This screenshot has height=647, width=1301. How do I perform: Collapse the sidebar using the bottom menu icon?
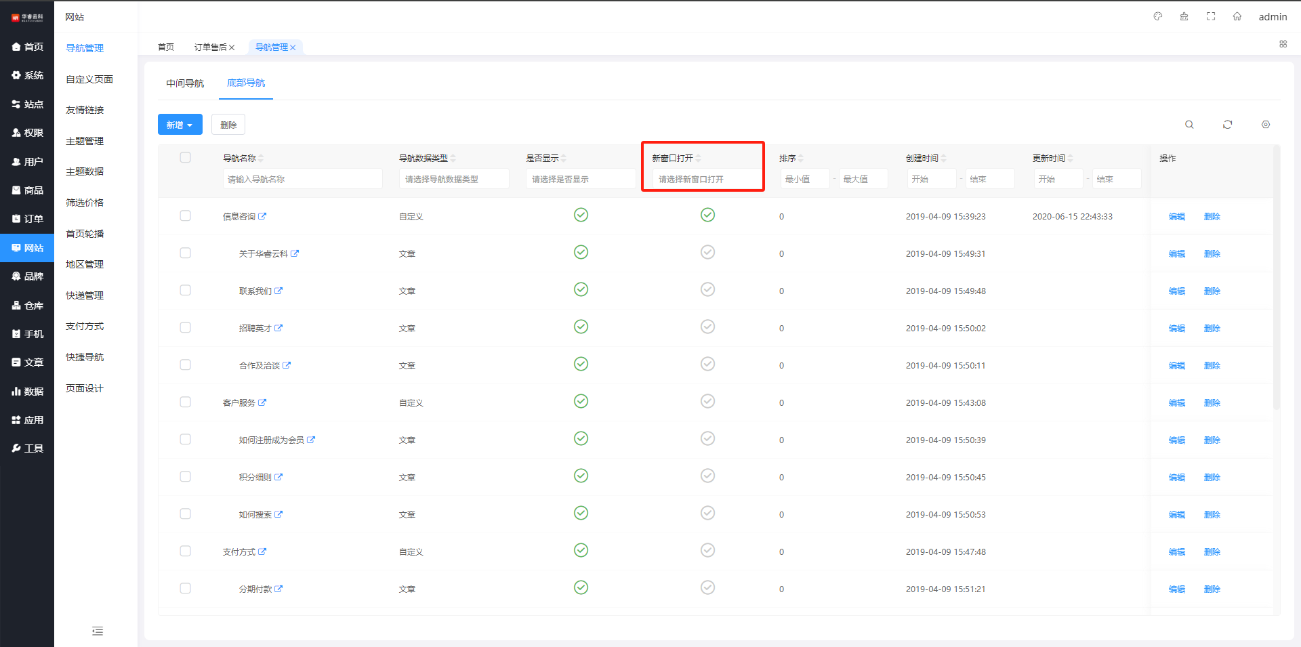click(x=98, y=631)
